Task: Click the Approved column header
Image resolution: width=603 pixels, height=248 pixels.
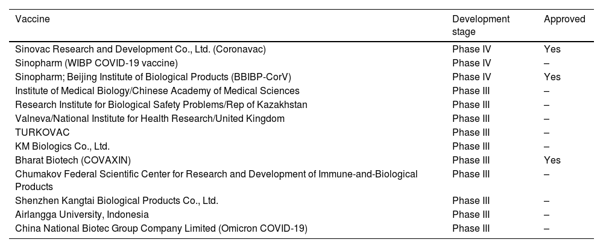Action: (x=564, y=19)
